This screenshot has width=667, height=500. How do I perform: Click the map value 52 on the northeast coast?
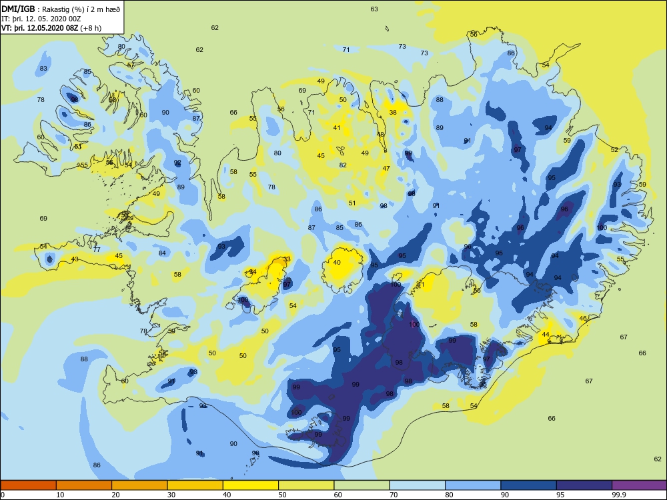(x=615, y=149)
